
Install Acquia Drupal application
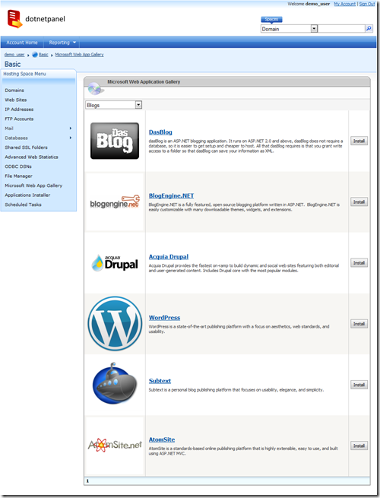pos(359,262)
